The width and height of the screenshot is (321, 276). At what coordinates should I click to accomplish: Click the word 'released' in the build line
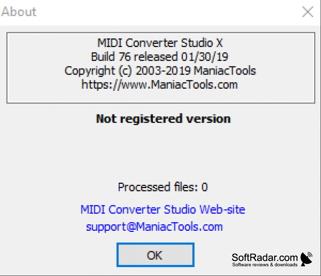(x=156, y=57)
